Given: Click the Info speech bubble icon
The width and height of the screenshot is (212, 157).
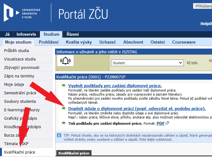Looking at the screenshot, I should coord(189,63).
